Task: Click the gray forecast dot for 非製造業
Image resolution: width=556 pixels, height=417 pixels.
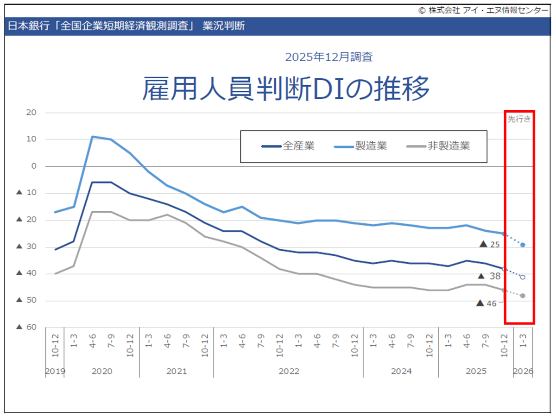Action: [523, 295]
